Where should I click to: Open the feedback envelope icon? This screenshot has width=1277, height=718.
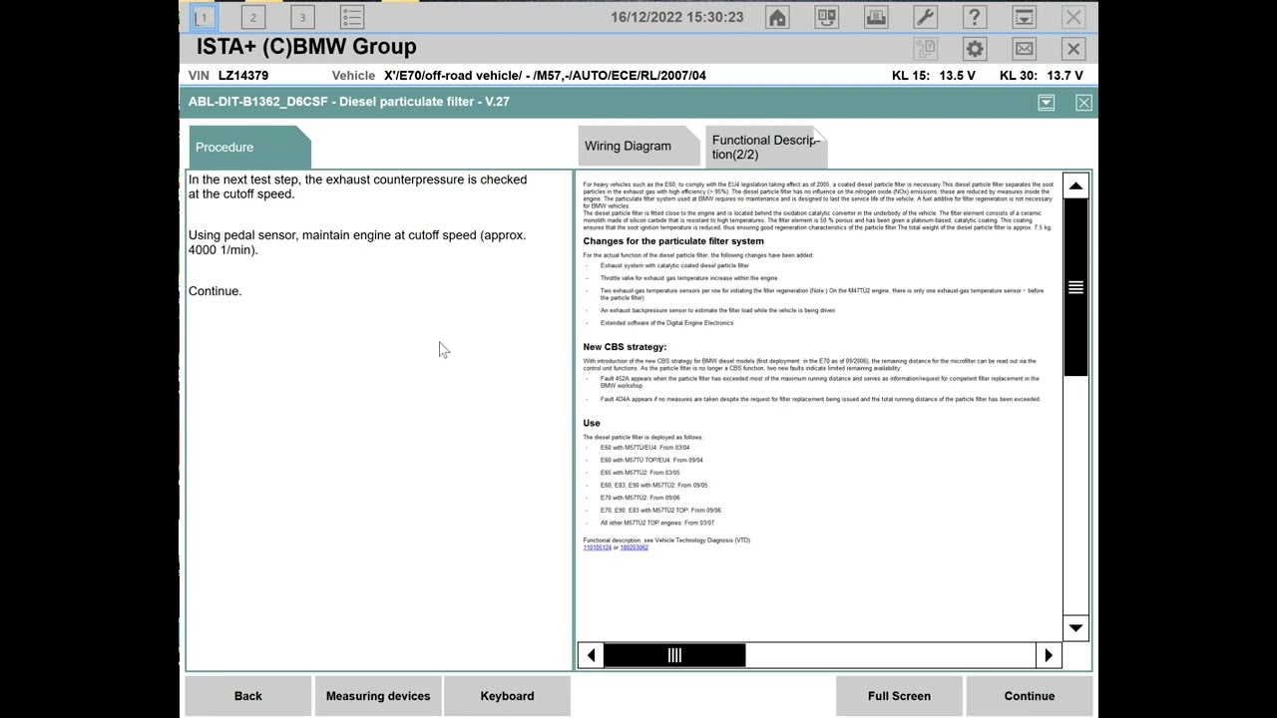pos(1025,49)
